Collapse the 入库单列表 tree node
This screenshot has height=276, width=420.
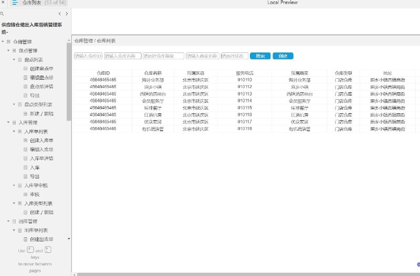[14, 132]
